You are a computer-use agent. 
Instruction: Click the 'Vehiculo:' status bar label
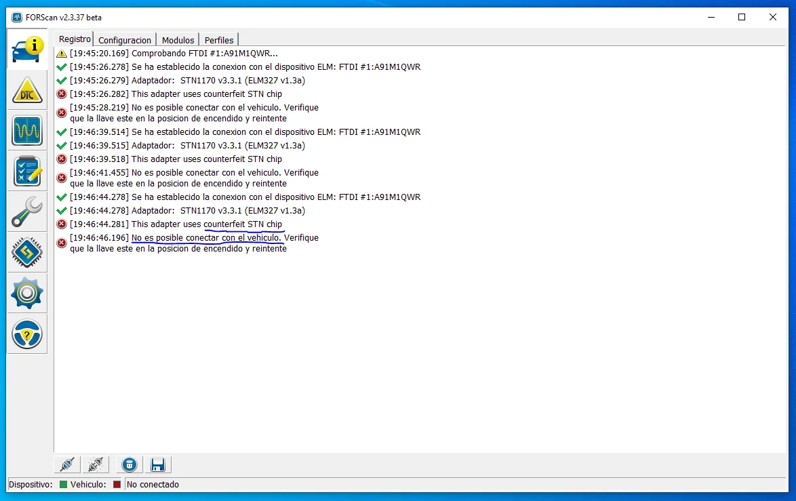(88, 484)
